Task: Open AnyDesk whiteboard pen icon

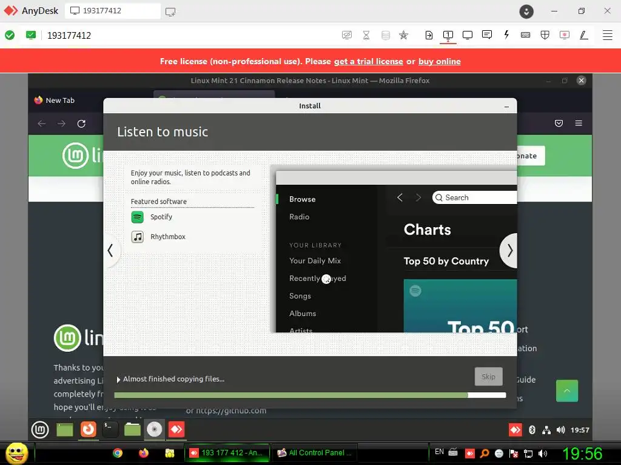Action: coord(584,35)
